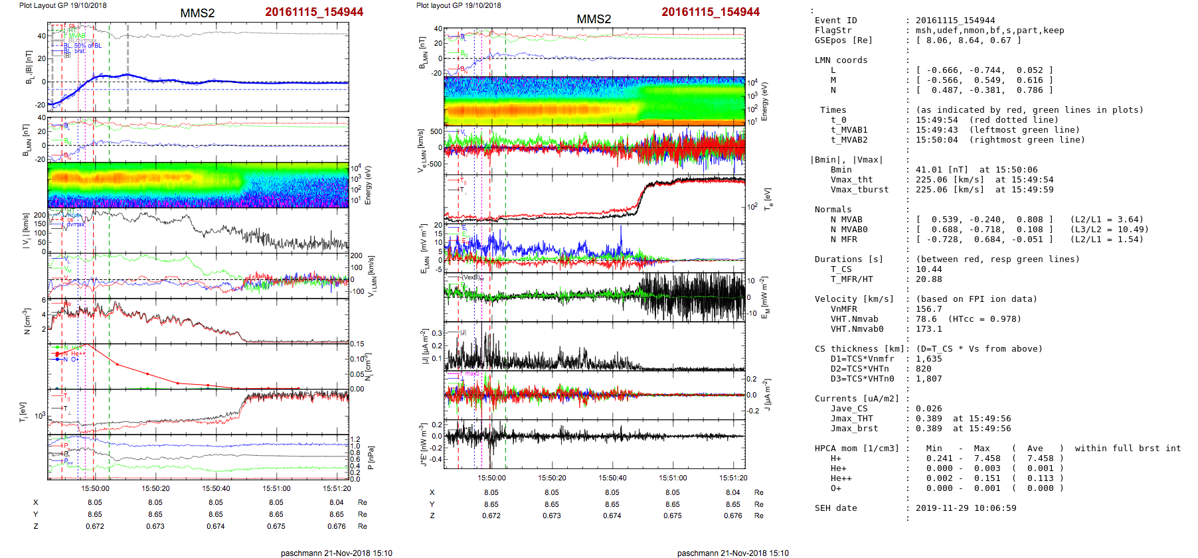This screenshot has width=1198, height=558.
Task: Click the Jave_CS current value 0.026
Action: coord(928,409)
